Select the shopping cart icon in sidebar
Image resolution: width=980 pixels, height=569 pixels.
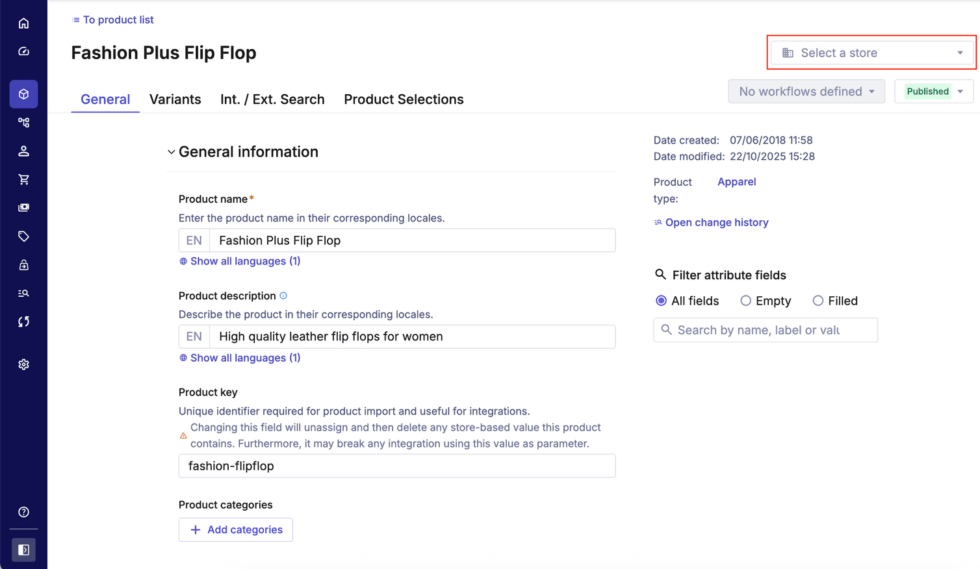pos(23,179)
